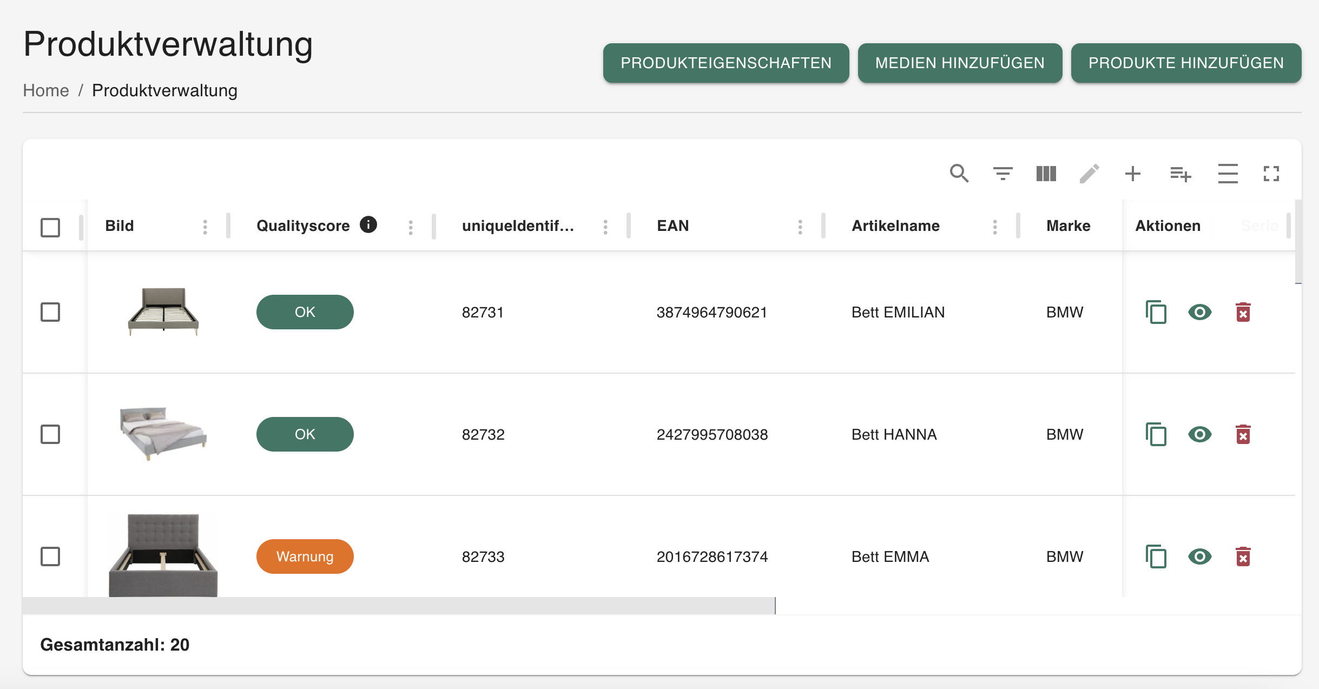Open the filter list icon

click(x=1003, y=174)
